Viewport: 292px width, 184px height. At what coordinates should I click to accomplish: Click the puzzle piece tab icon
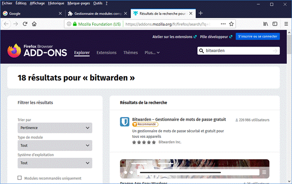[70, 14]
